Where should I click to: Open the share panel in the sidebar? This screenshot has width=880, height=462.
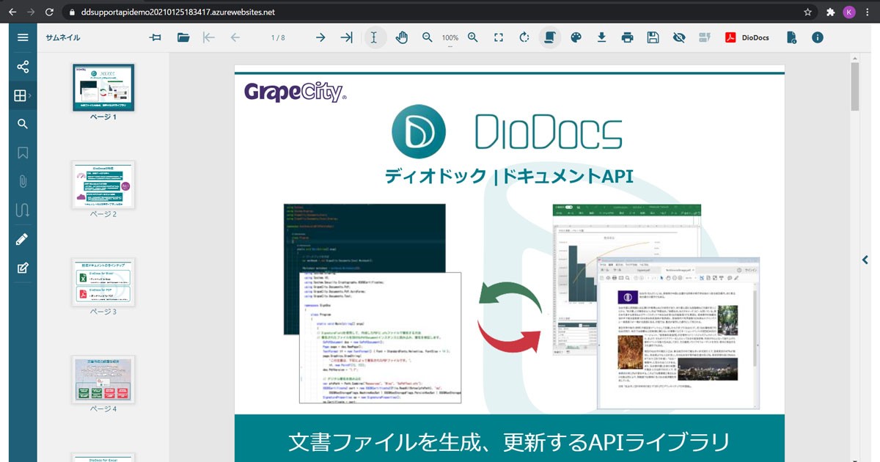tap(23, 66)
